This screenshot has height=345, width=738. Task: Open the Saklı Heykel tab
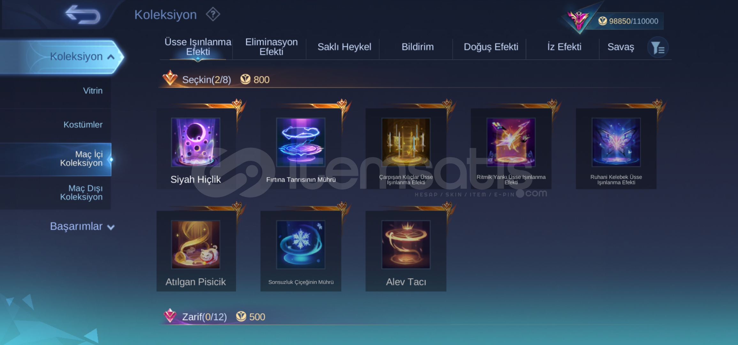point(344,47)
